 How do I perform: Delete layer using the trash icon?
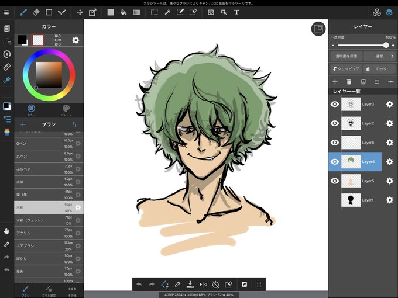coord(349,82)
